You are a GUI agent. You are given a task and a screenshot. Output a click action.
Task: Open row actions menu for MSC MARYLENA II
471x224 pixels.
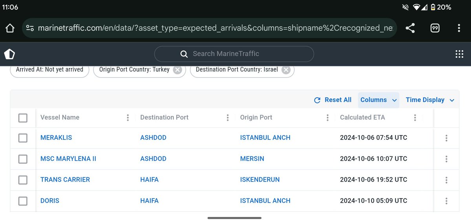[x=447, y=159]
